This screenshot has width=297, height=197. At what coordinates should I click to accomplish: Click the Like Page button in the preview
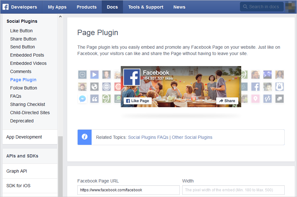coord(138,101)
